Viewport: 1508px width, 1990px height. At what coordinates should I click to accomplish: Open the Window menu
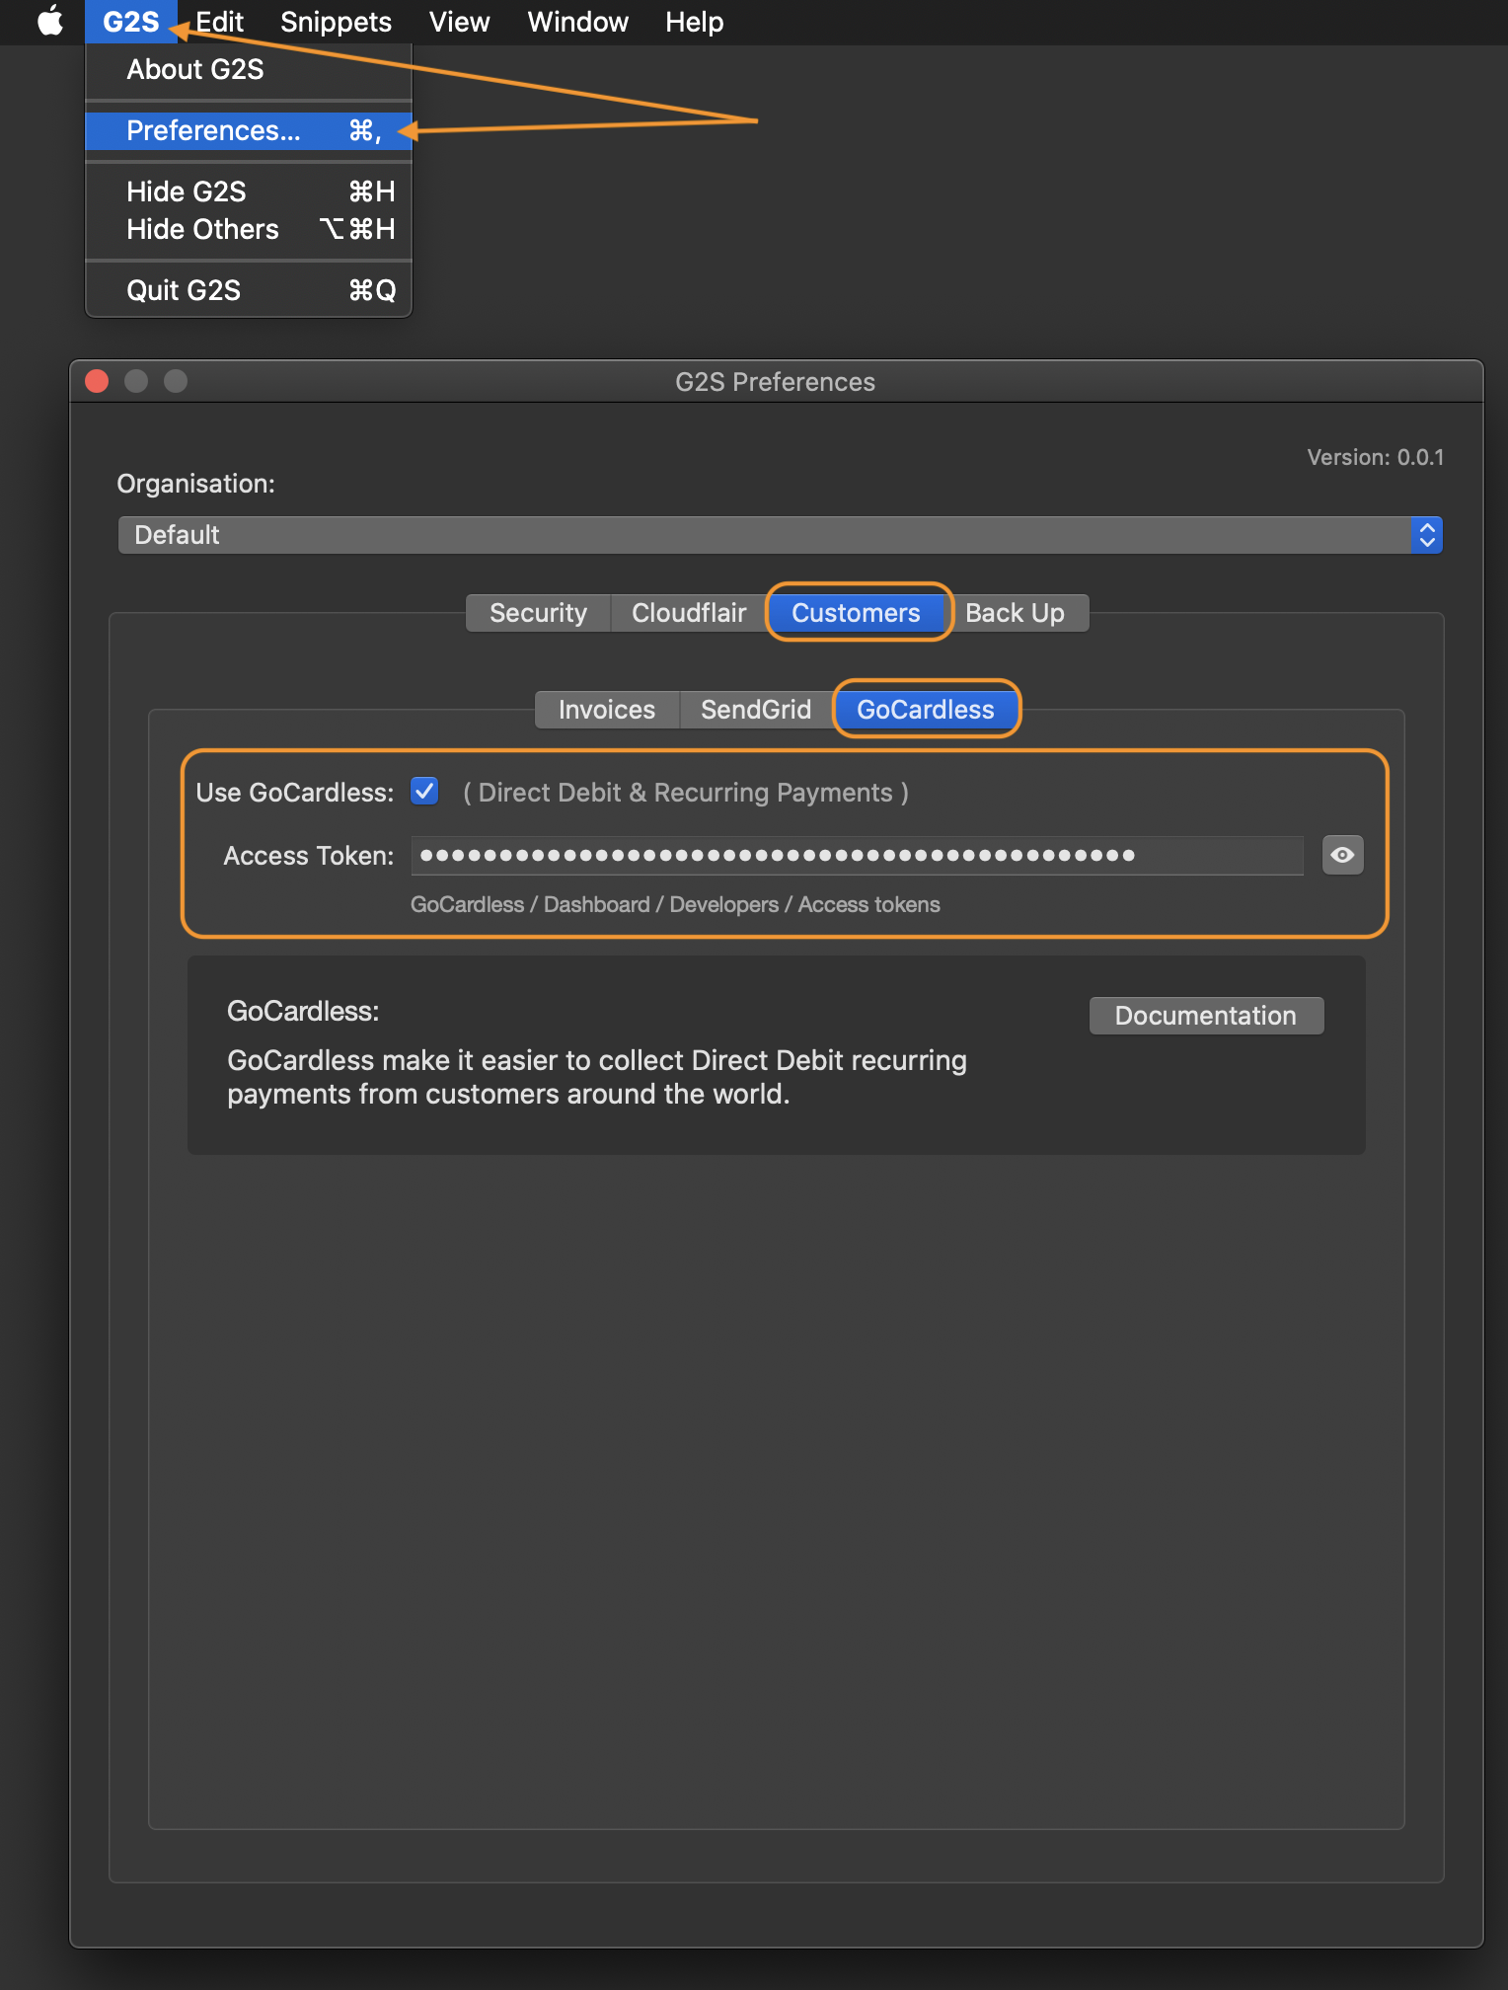(x=577, y=22)
